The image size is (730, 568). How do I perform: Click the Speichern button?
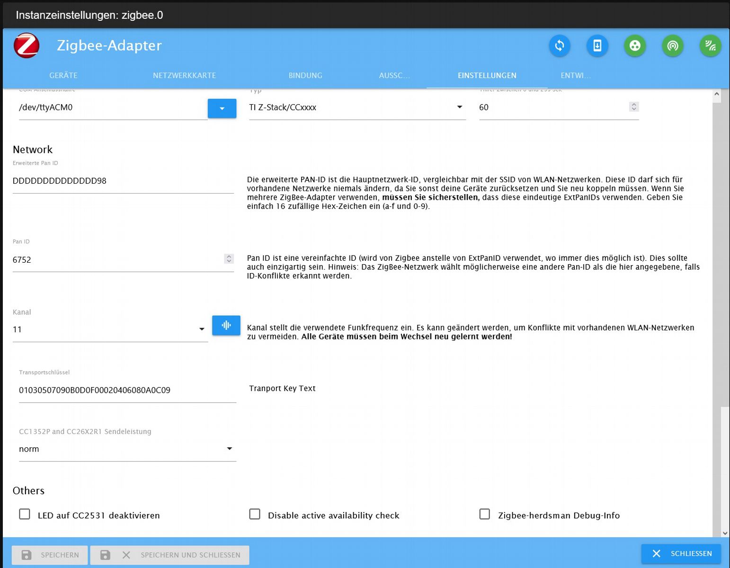50,555
